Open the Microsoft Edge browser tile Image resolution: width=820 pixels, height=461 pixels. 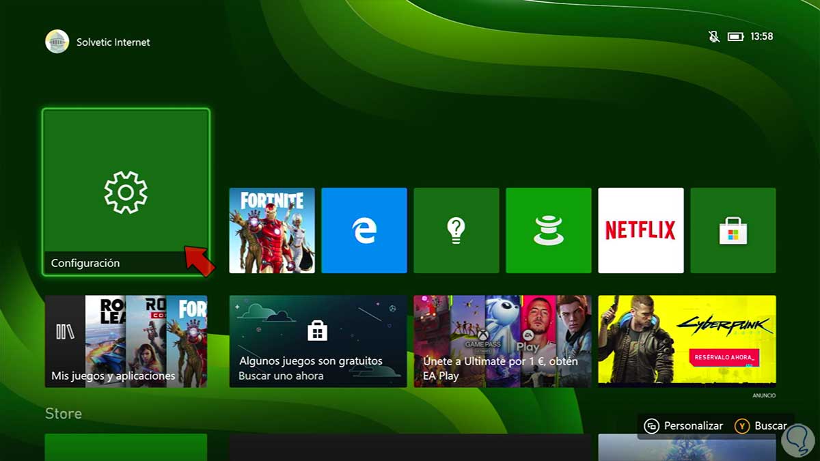click(x=364, y=230)
